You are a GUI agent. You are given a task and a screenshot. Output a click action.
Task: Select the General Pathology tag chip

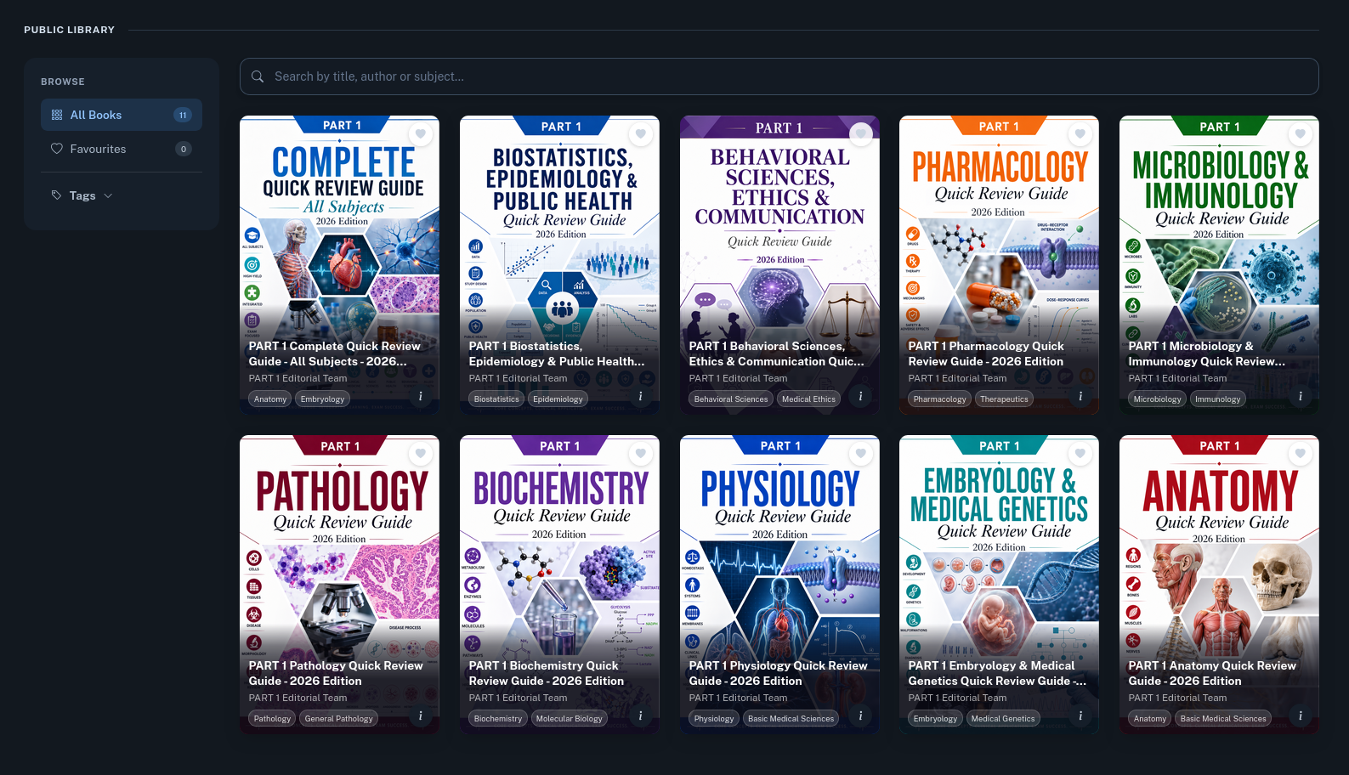coord(339,718)
